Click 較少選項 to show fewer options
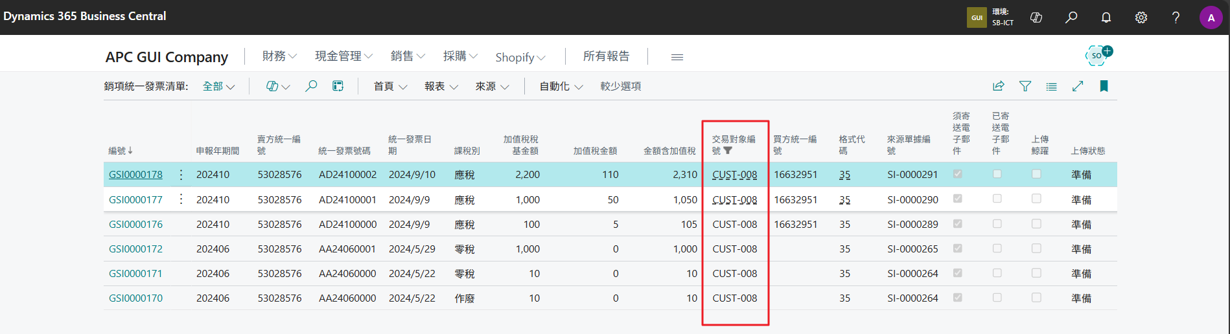1230x334 pixels. [620, 86]
